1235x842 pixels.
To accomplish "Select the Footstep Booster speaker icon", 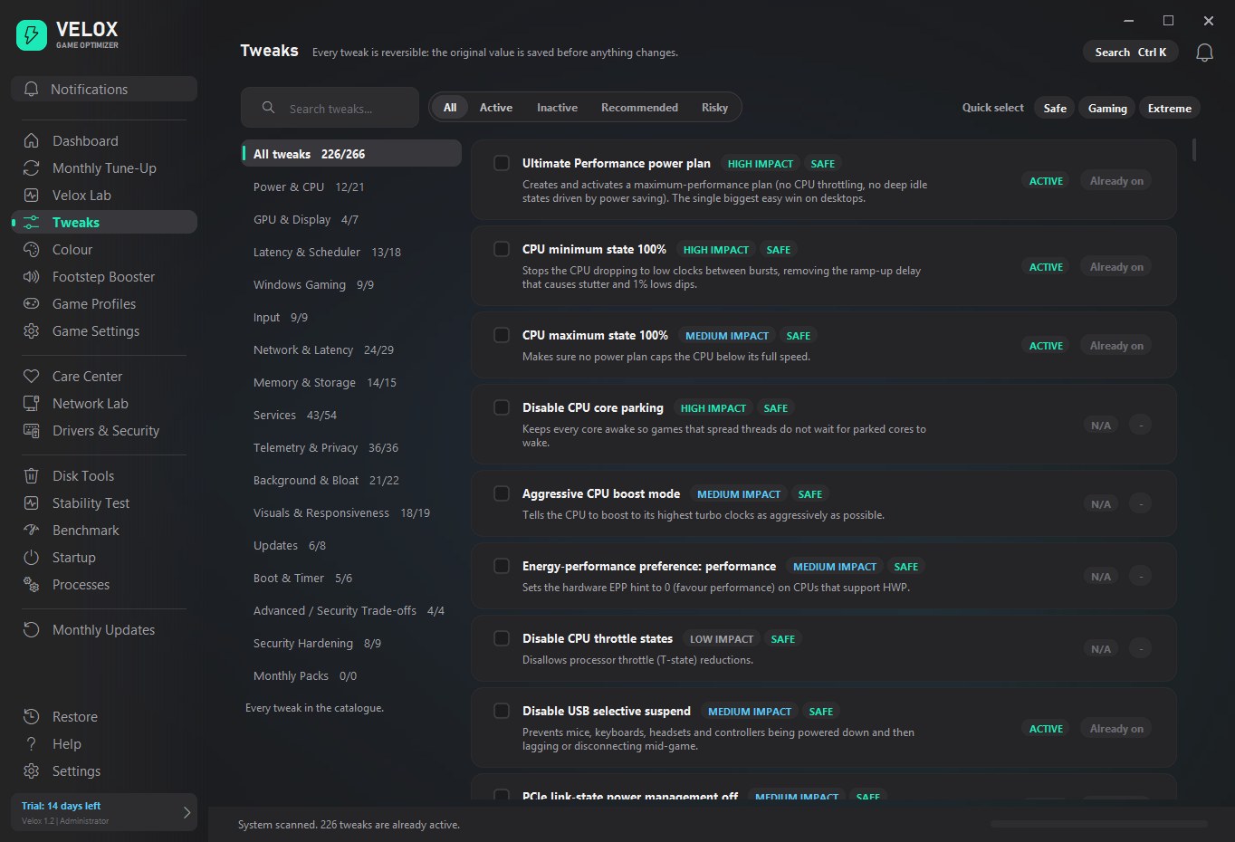I will [x=32, y=277].
